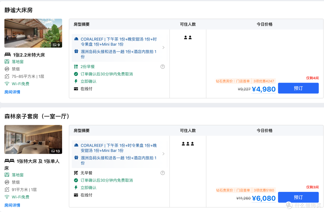Click the CORALREEF package icon in 静谧大床房

76,39
